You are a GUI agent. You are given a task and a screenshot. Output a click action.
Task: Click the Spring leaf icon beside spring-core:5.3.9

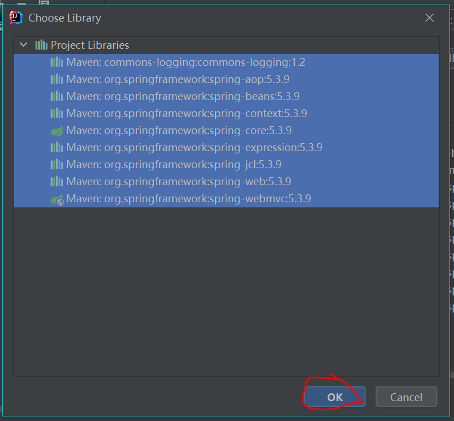pyautogui.click(x=57, y=131)
